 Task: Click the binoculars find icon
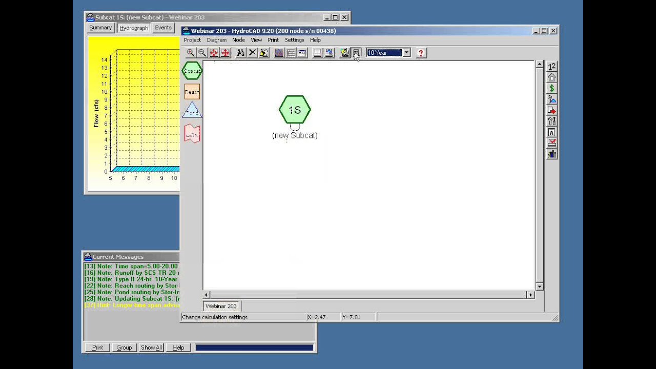coord(240,53)
